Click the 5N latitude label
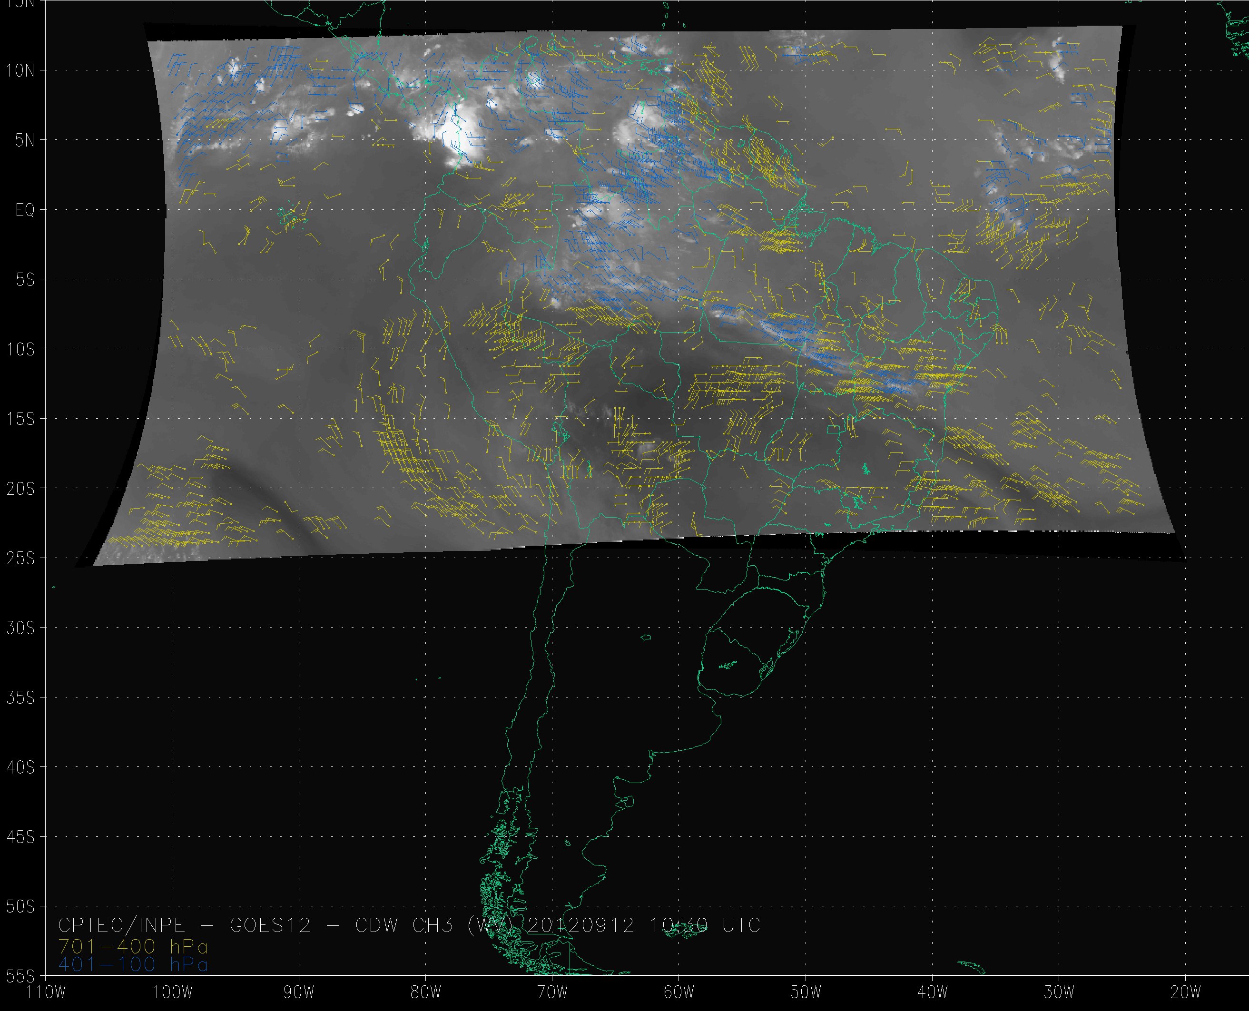1249x1011 pixels. click(24, 140)
